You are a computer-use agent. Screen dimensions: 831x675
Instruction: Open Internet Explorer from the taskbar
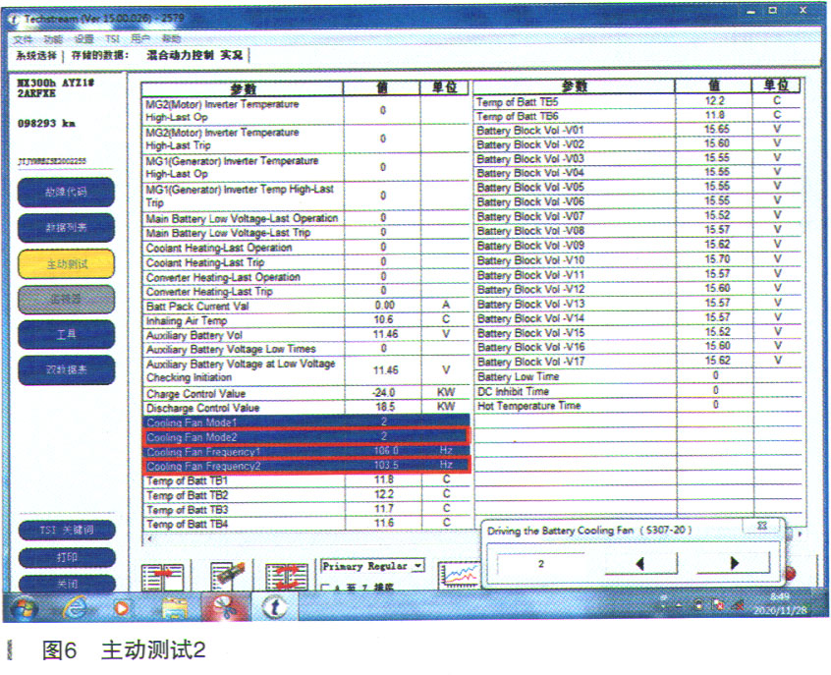click(x=76, y=607)
